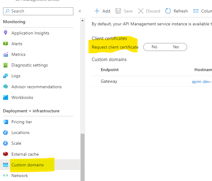Click the Deployment + infrastructure heading
This screenshot has width=212, height=181.
pos(31,111)
